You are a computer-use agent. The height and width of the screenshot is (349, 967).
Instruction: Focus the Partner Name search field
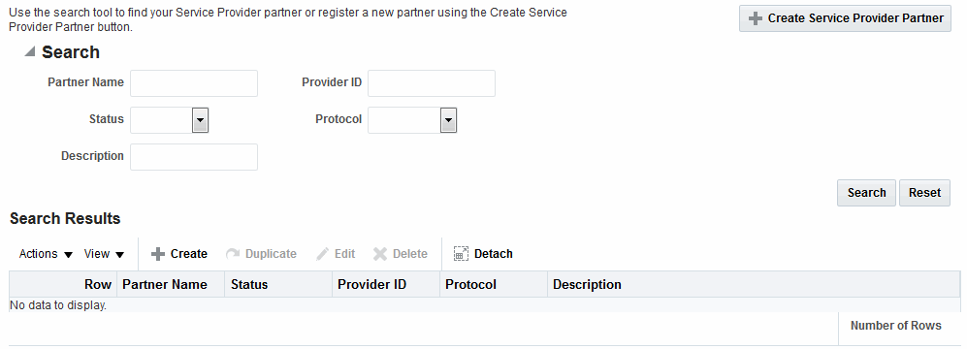[x=194, y=83]
